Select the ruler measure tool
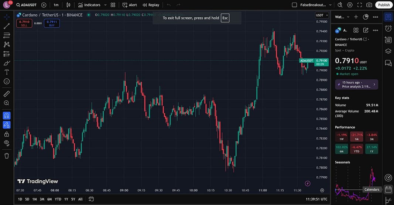This screenshot has height=205, width=394. [7, 94]
